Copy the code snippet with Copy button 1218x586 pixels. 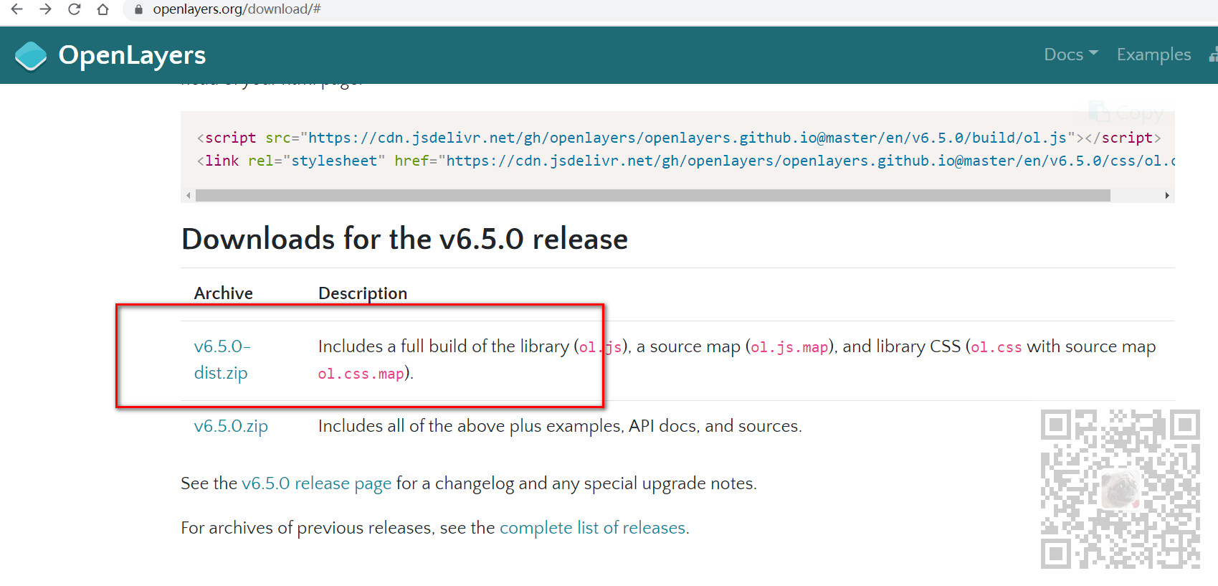(x=1126, y=113)
